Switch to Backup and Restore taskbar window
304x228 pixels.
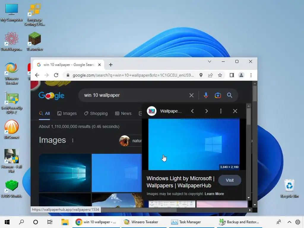tap(240, 222)
